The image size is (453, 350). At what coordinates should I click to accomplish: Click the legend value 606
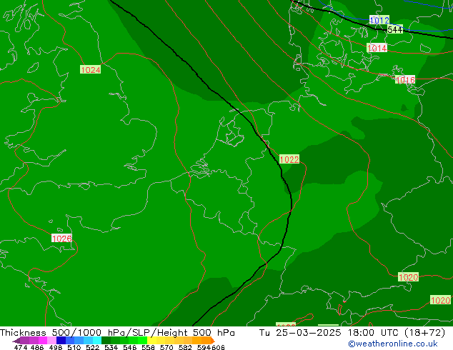pos(218,347)
